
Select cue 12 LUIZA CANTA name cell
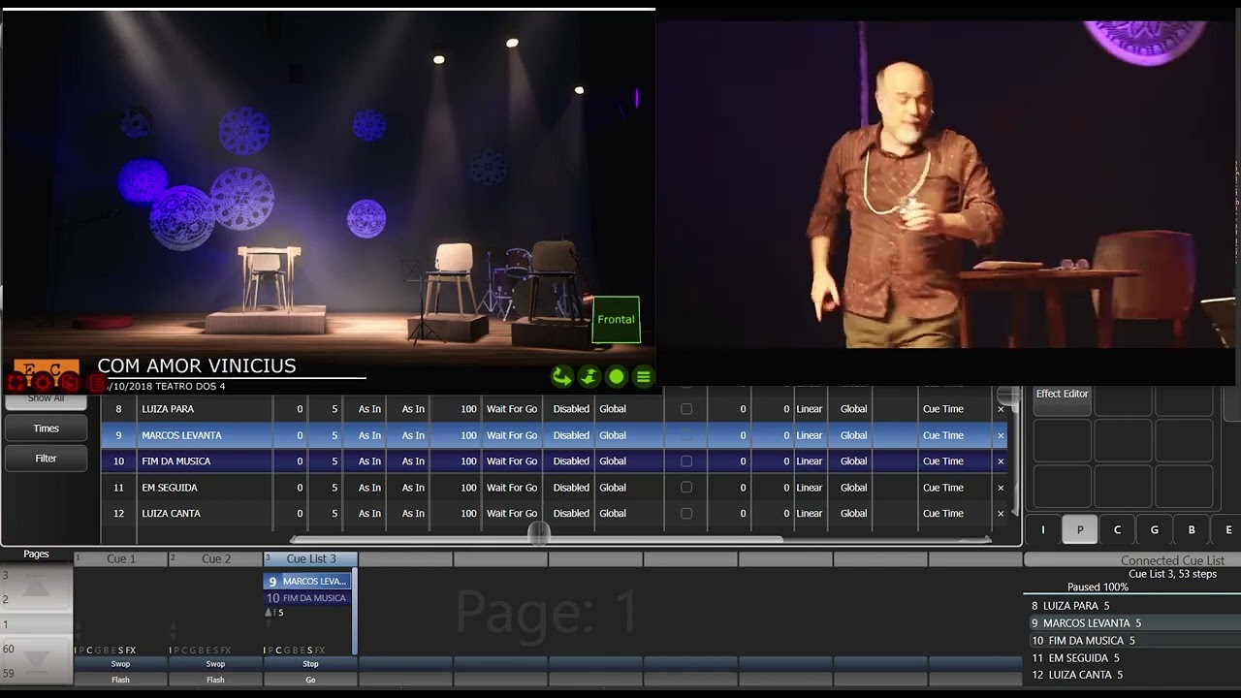[204, 514]
